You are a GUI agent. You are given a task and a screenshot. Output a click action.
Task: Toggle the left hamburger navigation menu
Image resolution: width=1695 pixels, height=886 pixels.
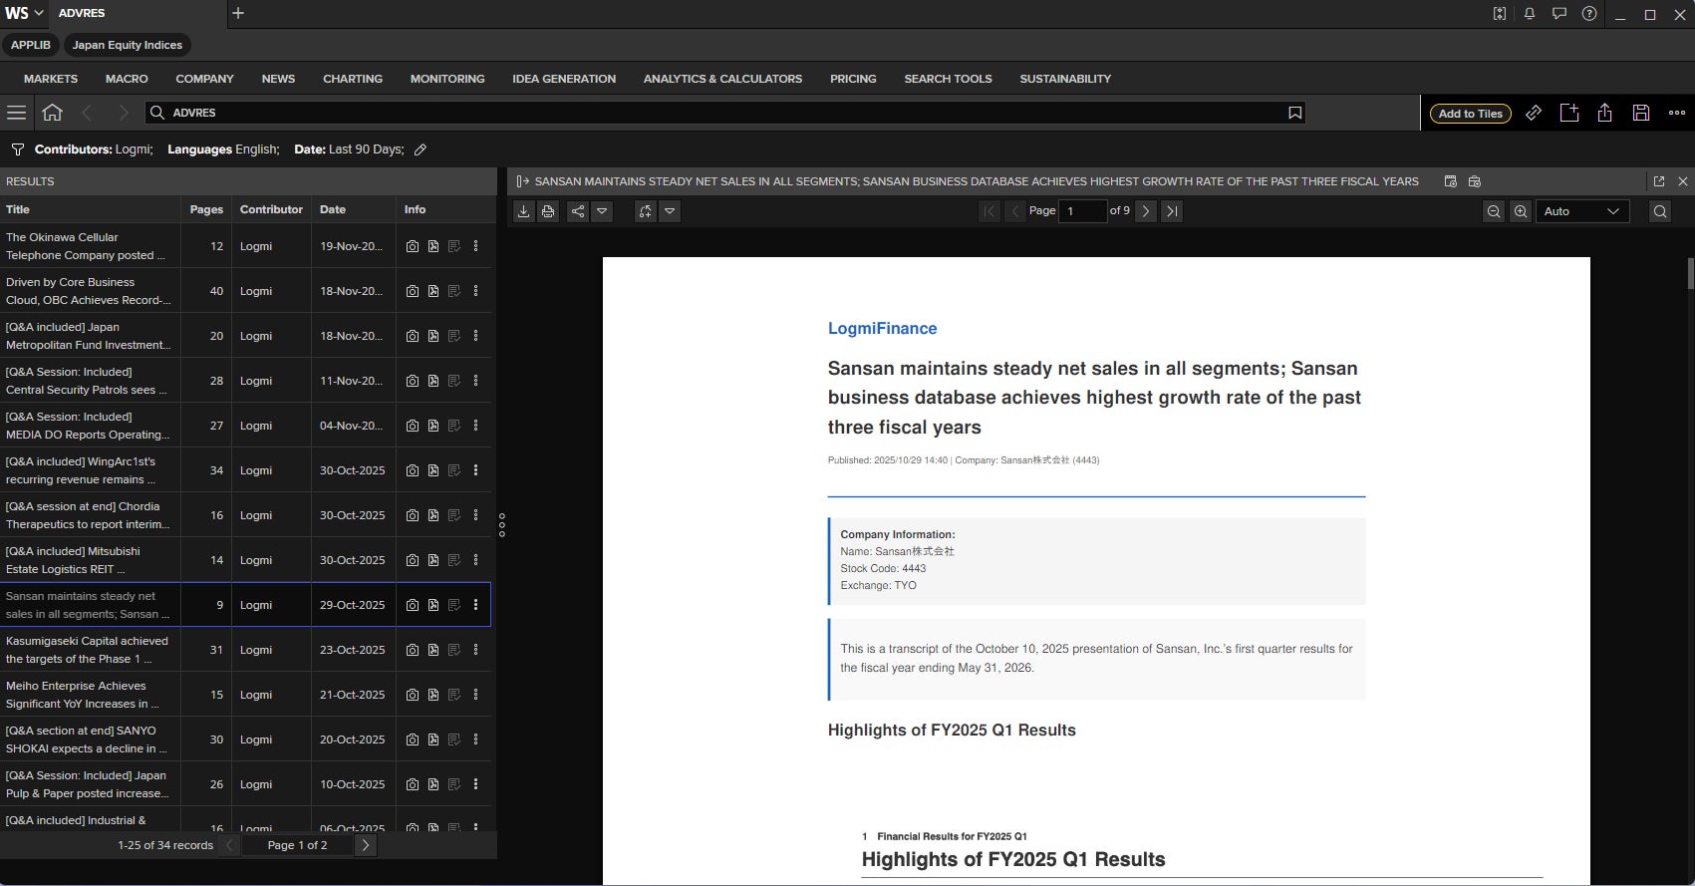(17, 113)
